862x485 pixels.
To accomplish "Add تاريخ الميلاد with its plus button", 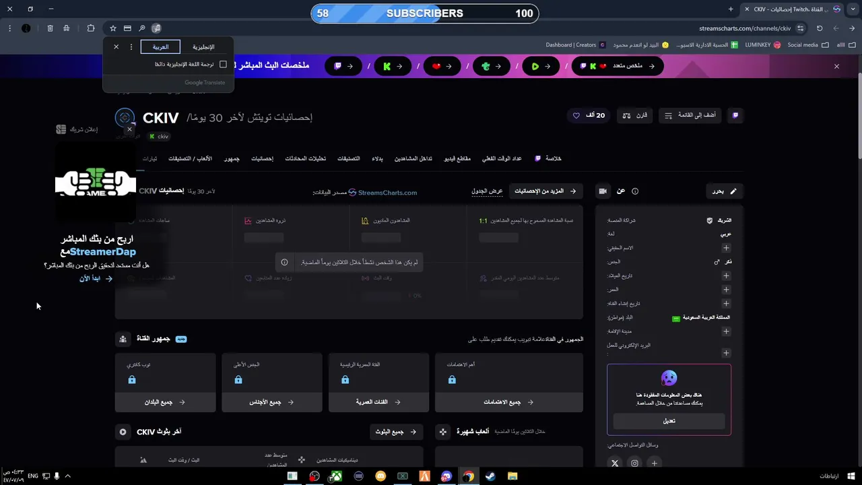I will coord(726,276).
